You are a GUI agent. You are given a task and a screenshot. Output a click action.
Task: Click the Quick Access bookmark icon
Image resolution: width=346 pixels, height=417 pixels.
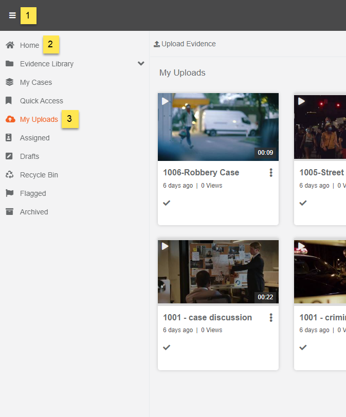[x=9, y=101]
